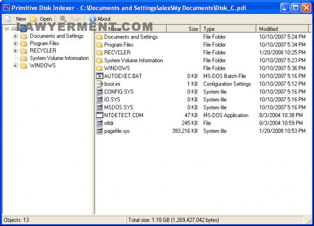Click Total size 1.18 GB status entry
Screen dimensions: 314x226
[x=173, y=220]
